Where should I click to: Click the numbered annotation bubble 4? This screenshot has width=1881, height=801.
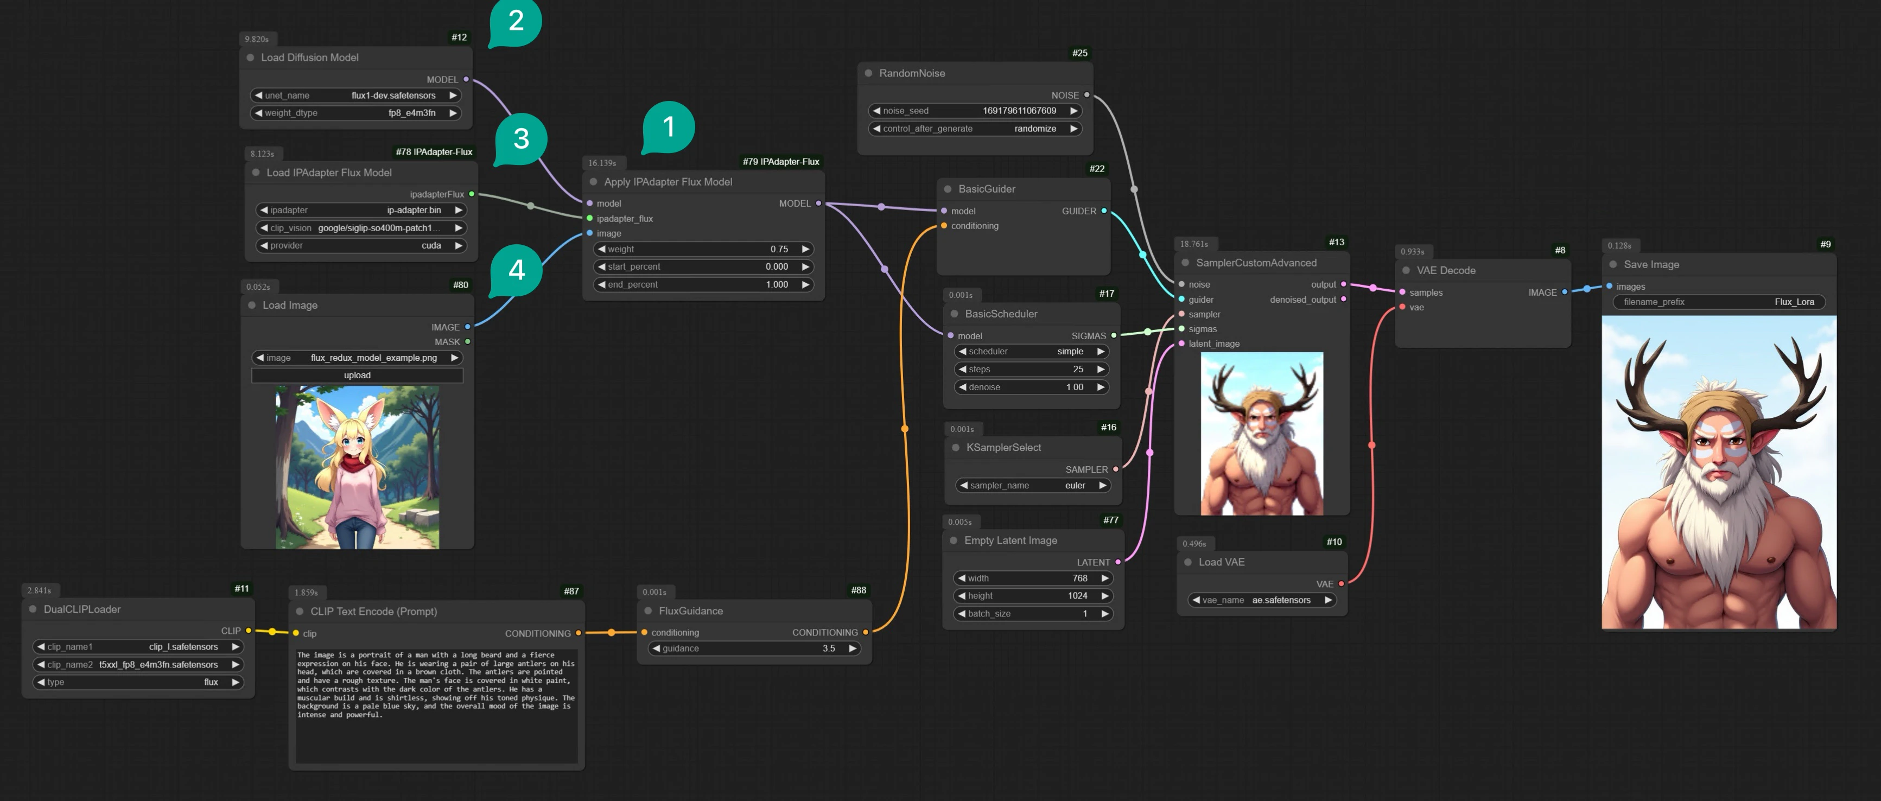(x=516, y=270)
